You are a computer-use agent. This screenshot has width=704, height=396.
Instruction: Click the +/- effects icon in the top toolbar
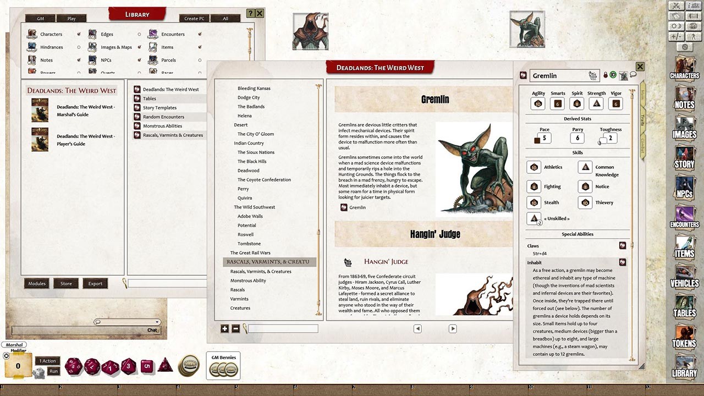[x=676, y=36]
